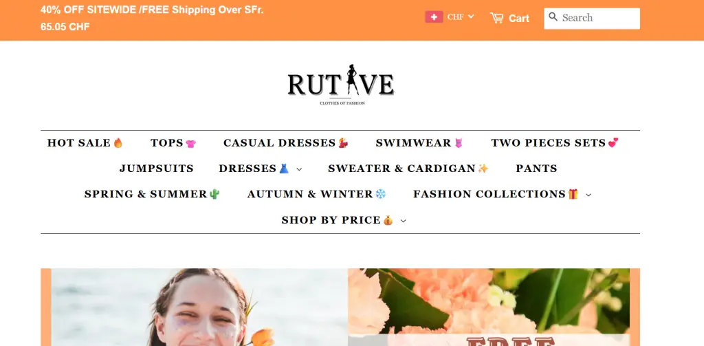Image resolution: width=704 pixels, height=346 pixels.
Task: Click the smiling woman banner image
Action: click(199, 307)
